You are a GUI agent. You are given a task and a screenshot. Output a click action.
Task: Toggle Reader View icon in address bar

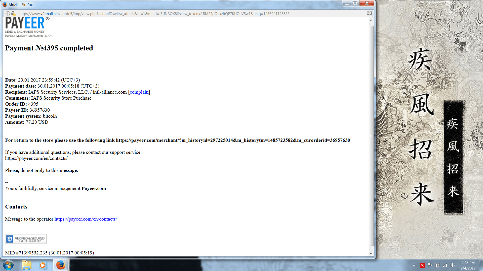[x=369, y=14]
